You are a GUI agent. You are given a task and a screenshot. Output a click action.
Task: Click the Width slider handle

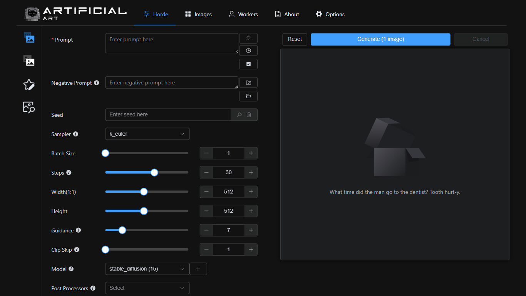pyautogui.click(x=144, y=192)
